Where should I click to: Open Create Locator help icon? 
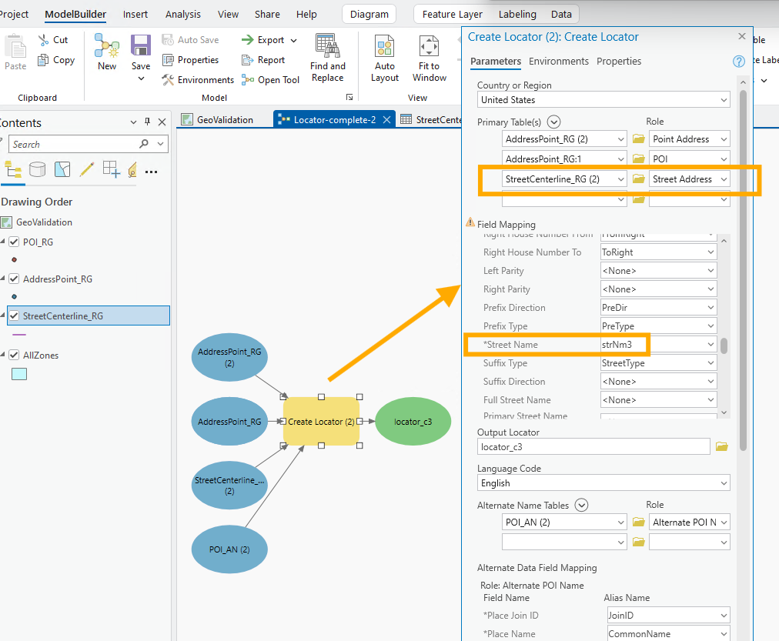[x=738, y=62]
